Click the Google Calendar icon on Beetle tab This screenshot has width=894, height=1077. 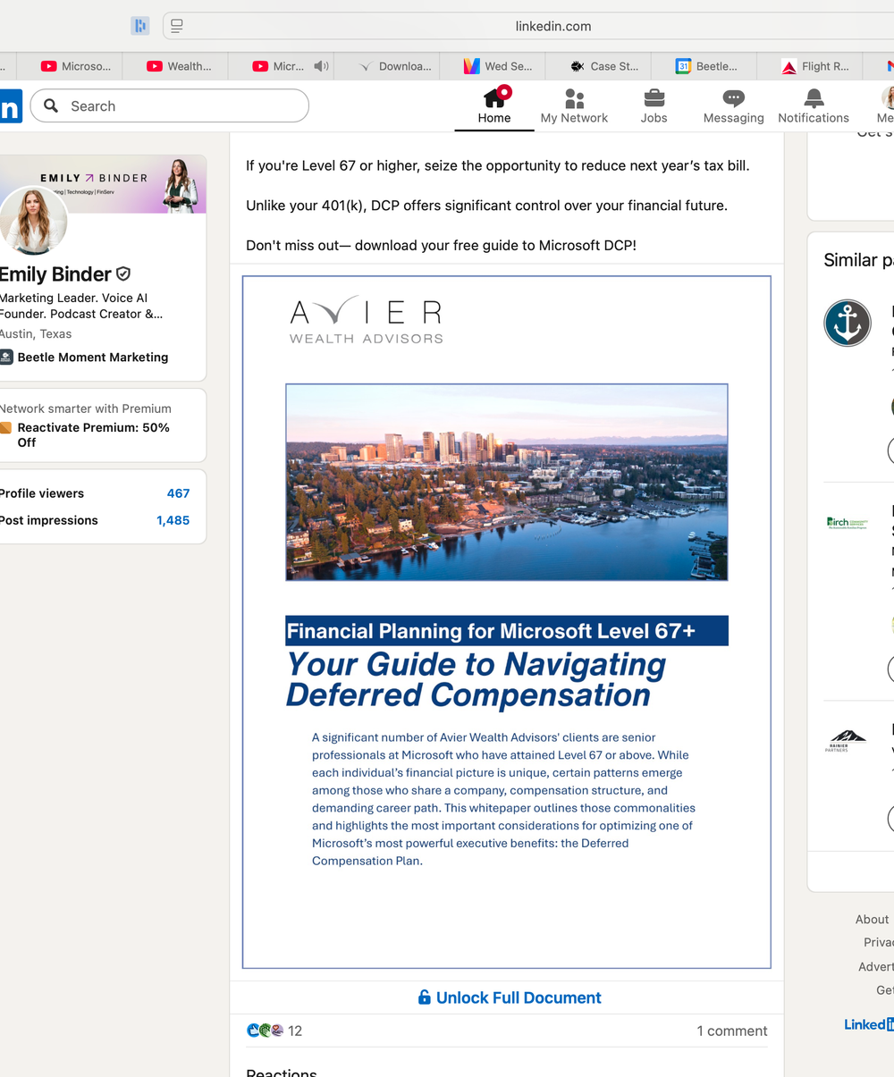[x=683, y=66]
